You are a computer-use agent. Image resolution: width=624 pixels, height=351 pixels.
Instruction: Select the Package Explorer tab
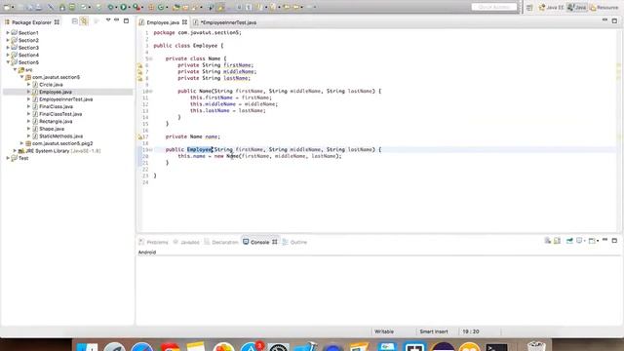(x=32, y=22)
